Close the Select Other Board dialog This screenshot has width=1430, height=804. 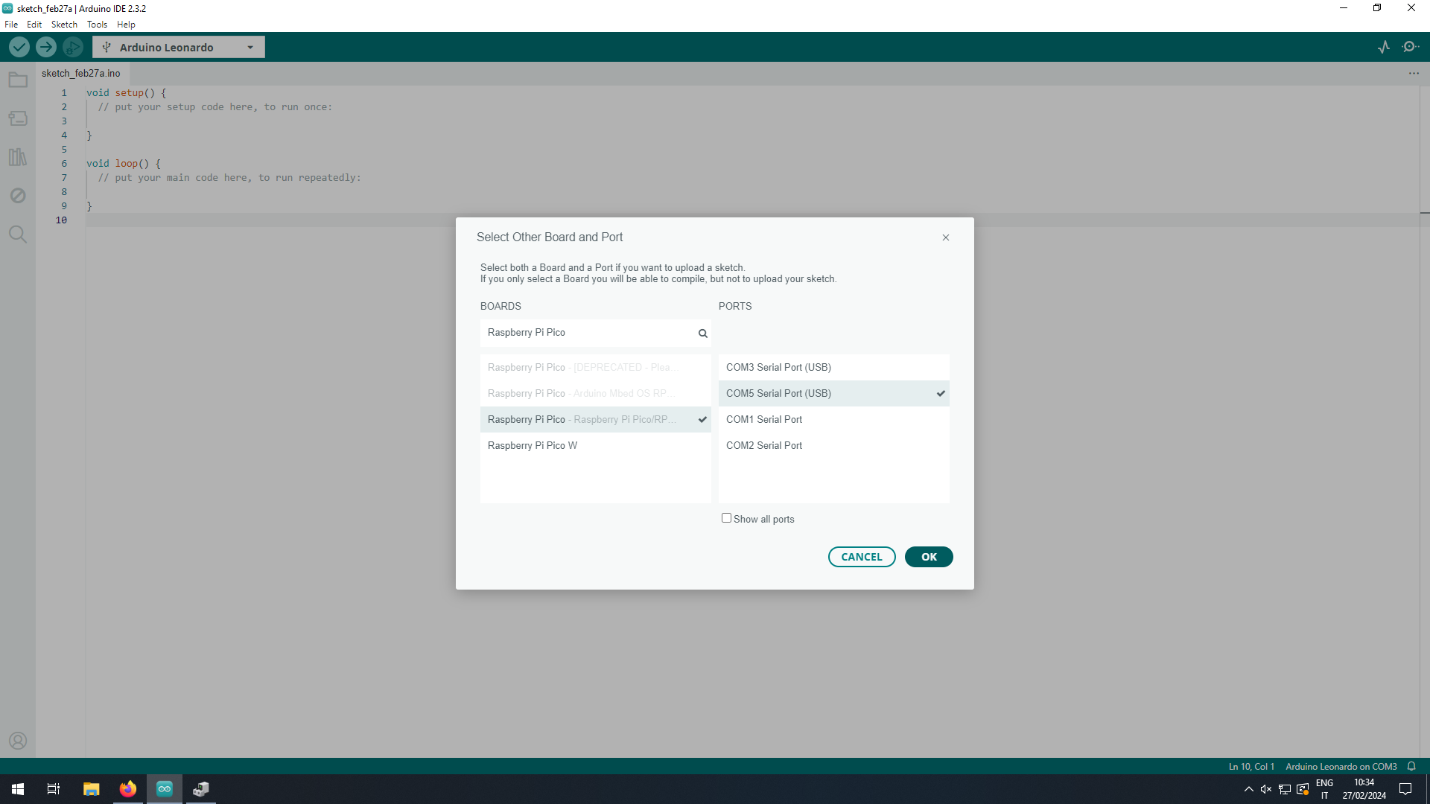click(946, 237)
